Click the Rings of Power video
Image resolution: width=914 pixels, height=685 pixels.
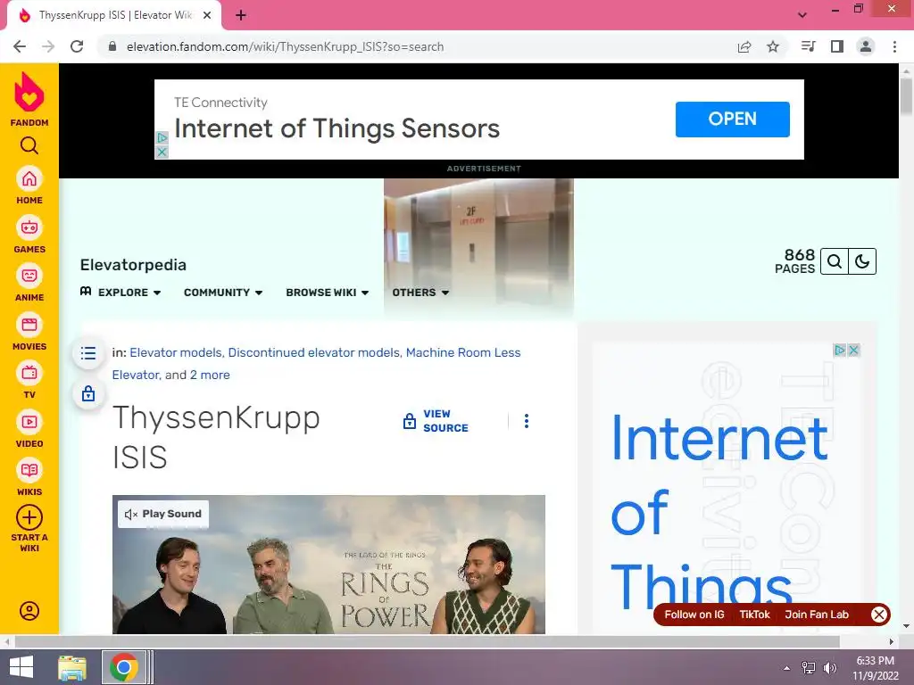tap(328, 565)
